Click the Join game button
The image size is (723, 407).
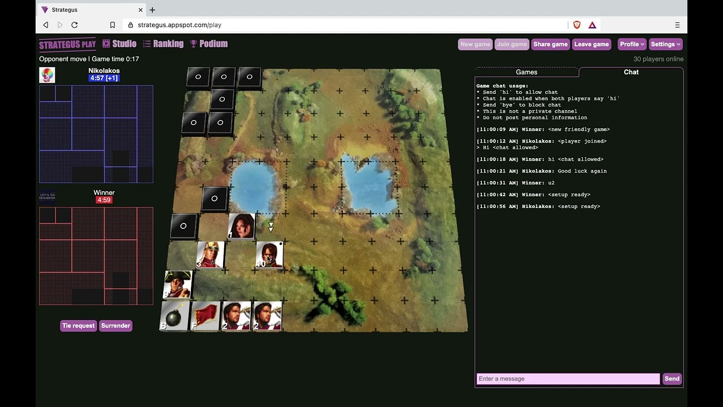point(512,44)
